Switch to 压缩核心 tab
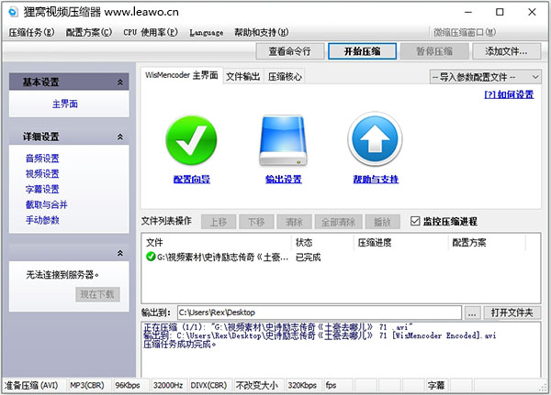 tap(285, 76)
